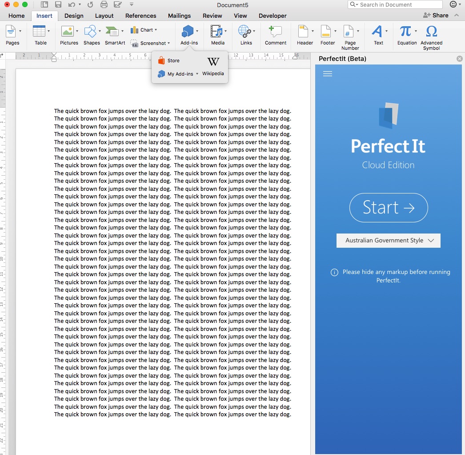
Task: Click the Print icon in the quick access toolbar
Action: (x=104, y=5)
